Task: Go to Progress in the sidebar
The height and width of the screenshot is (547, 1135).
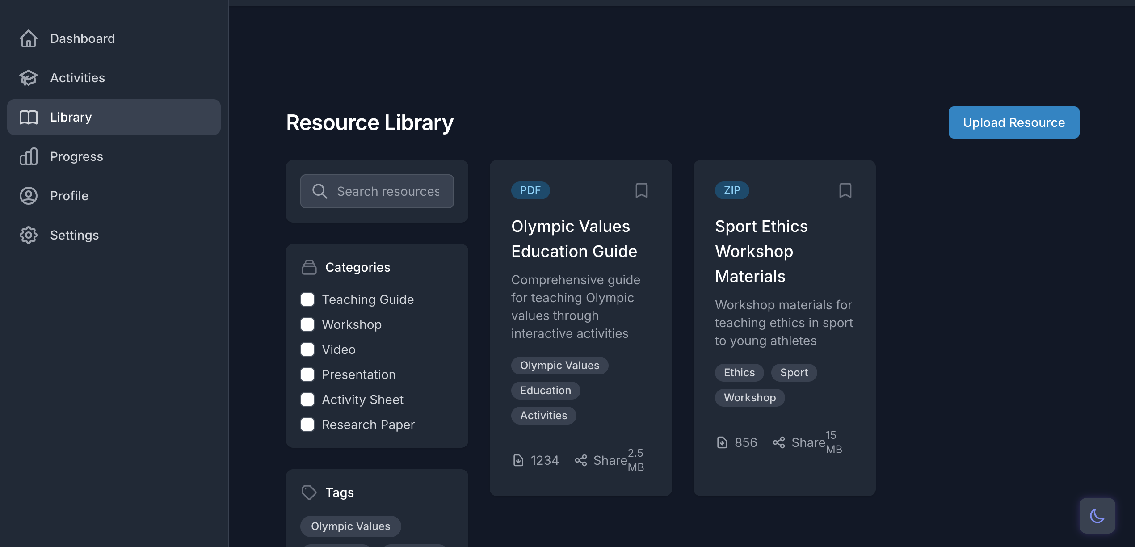Action: click(76, 156)
